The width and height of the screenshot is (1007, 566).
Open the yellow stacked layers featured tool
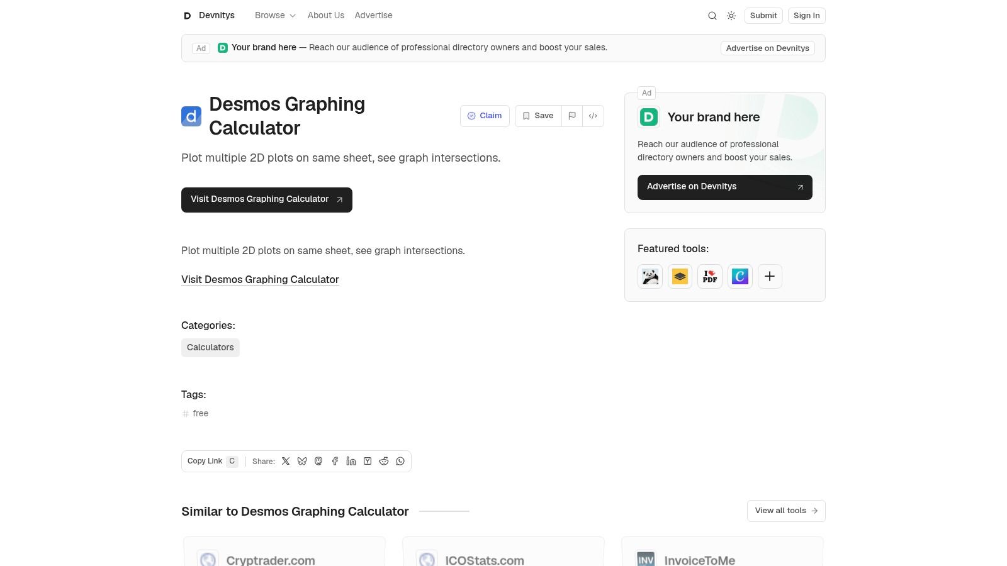click(x=680, y=276)
